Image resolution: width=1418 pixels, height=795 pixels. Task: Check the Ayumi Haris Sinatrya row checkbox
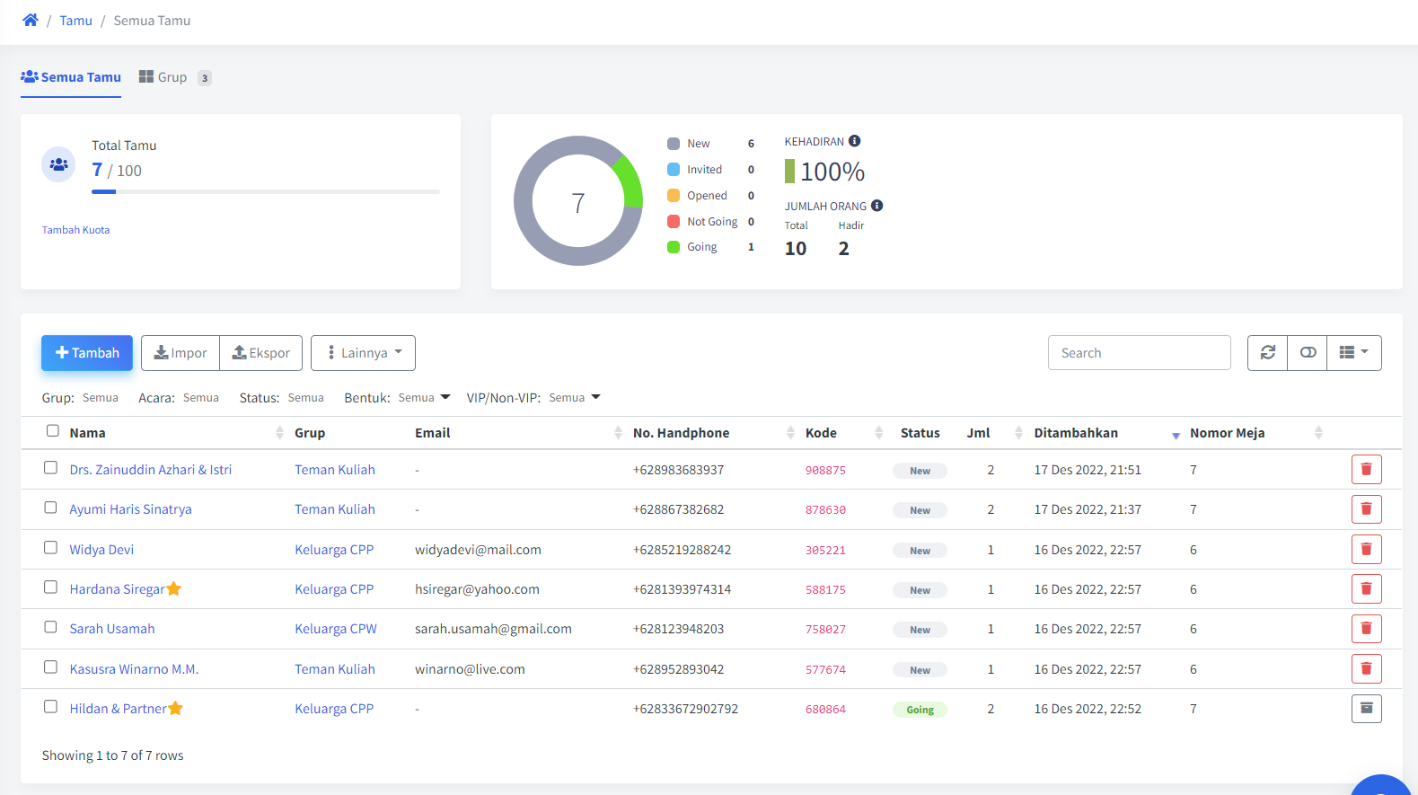click(x=51, y=508)
